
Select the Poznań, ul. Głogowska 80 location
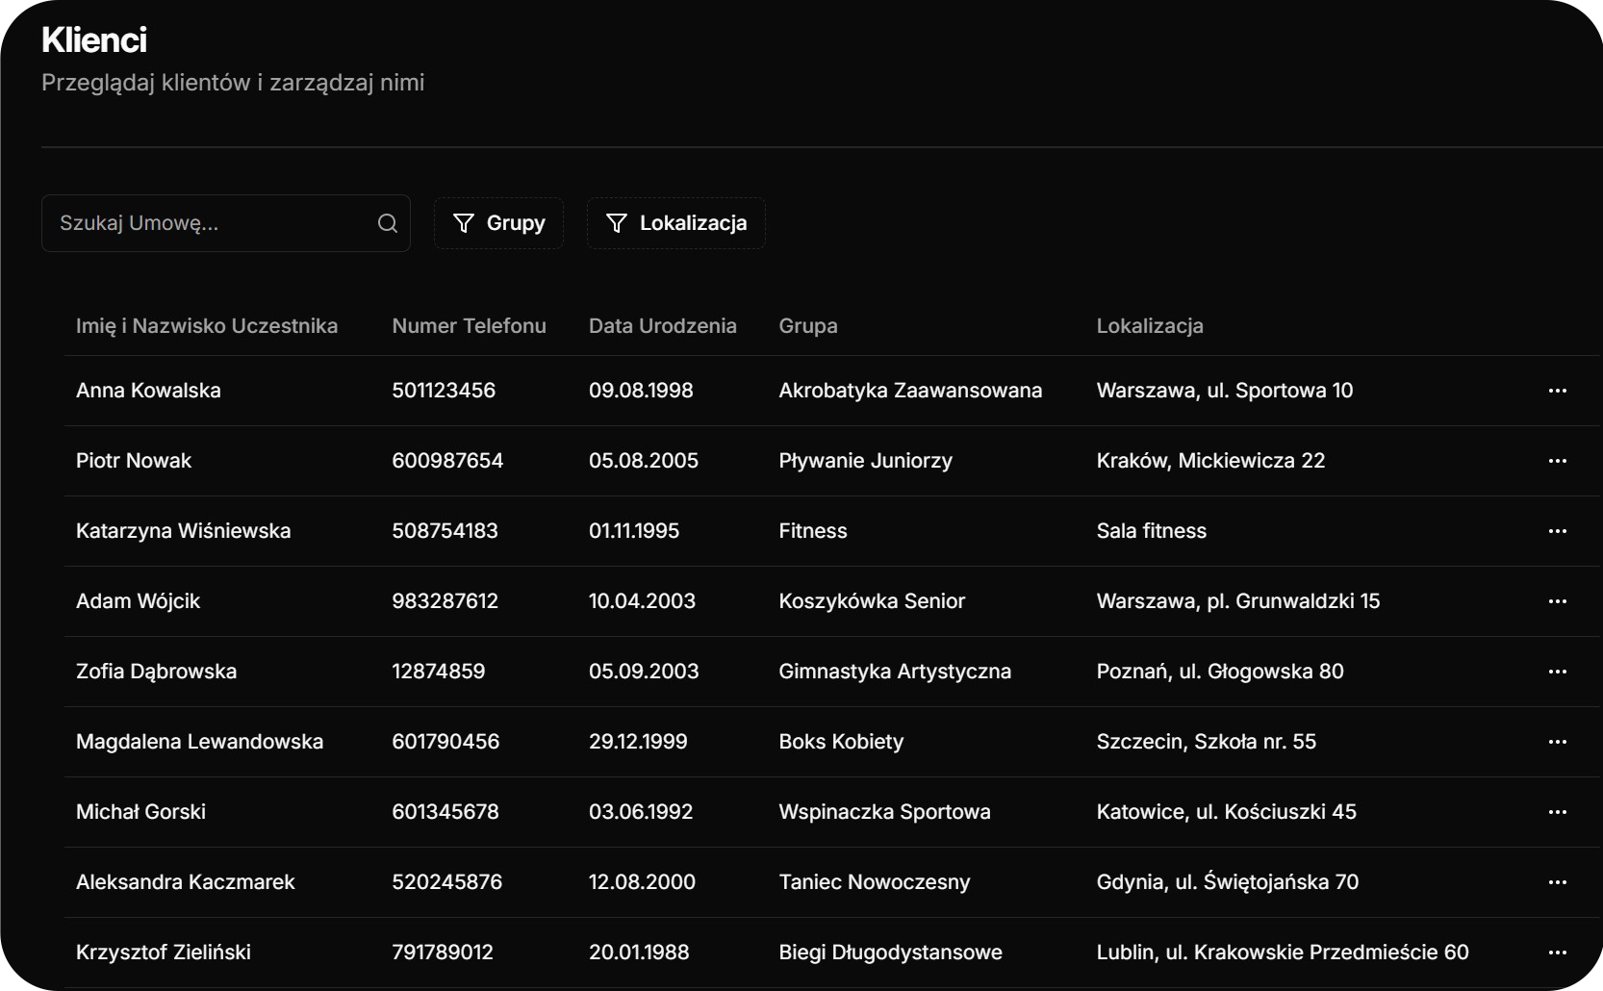pos(1219,672)
